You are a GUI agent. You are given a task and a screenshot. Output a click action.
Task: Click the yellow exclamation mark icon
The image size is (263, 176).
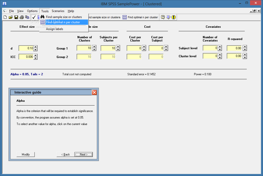point(174,17)
